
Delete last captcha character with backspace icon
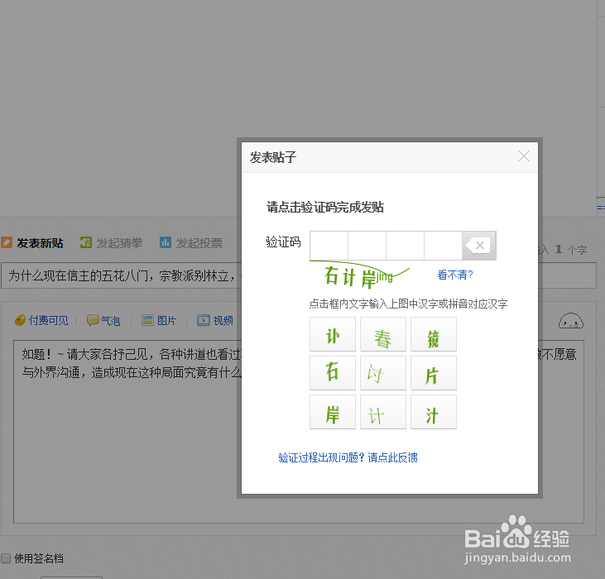point(479,246)
